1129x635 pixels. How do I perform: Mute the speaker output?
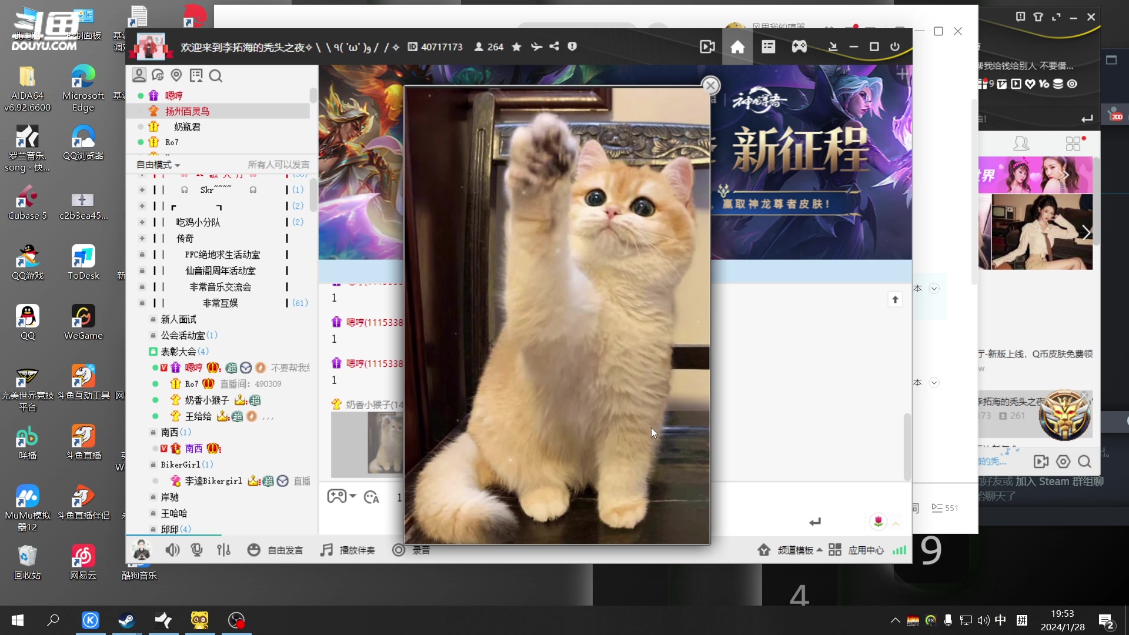(x=172, y=550)
